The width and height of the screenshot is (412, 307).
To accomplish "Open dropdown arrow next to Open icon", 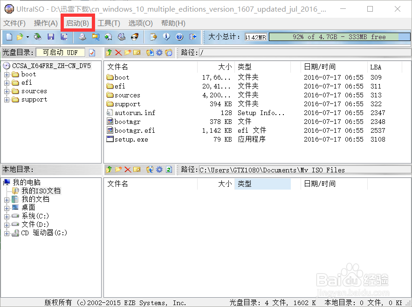I will [27, 37].
